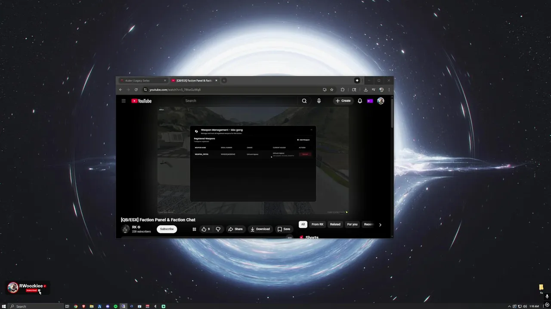Select the For you filter chip
This screenshot has height=309, width=551.
(353, 224)
